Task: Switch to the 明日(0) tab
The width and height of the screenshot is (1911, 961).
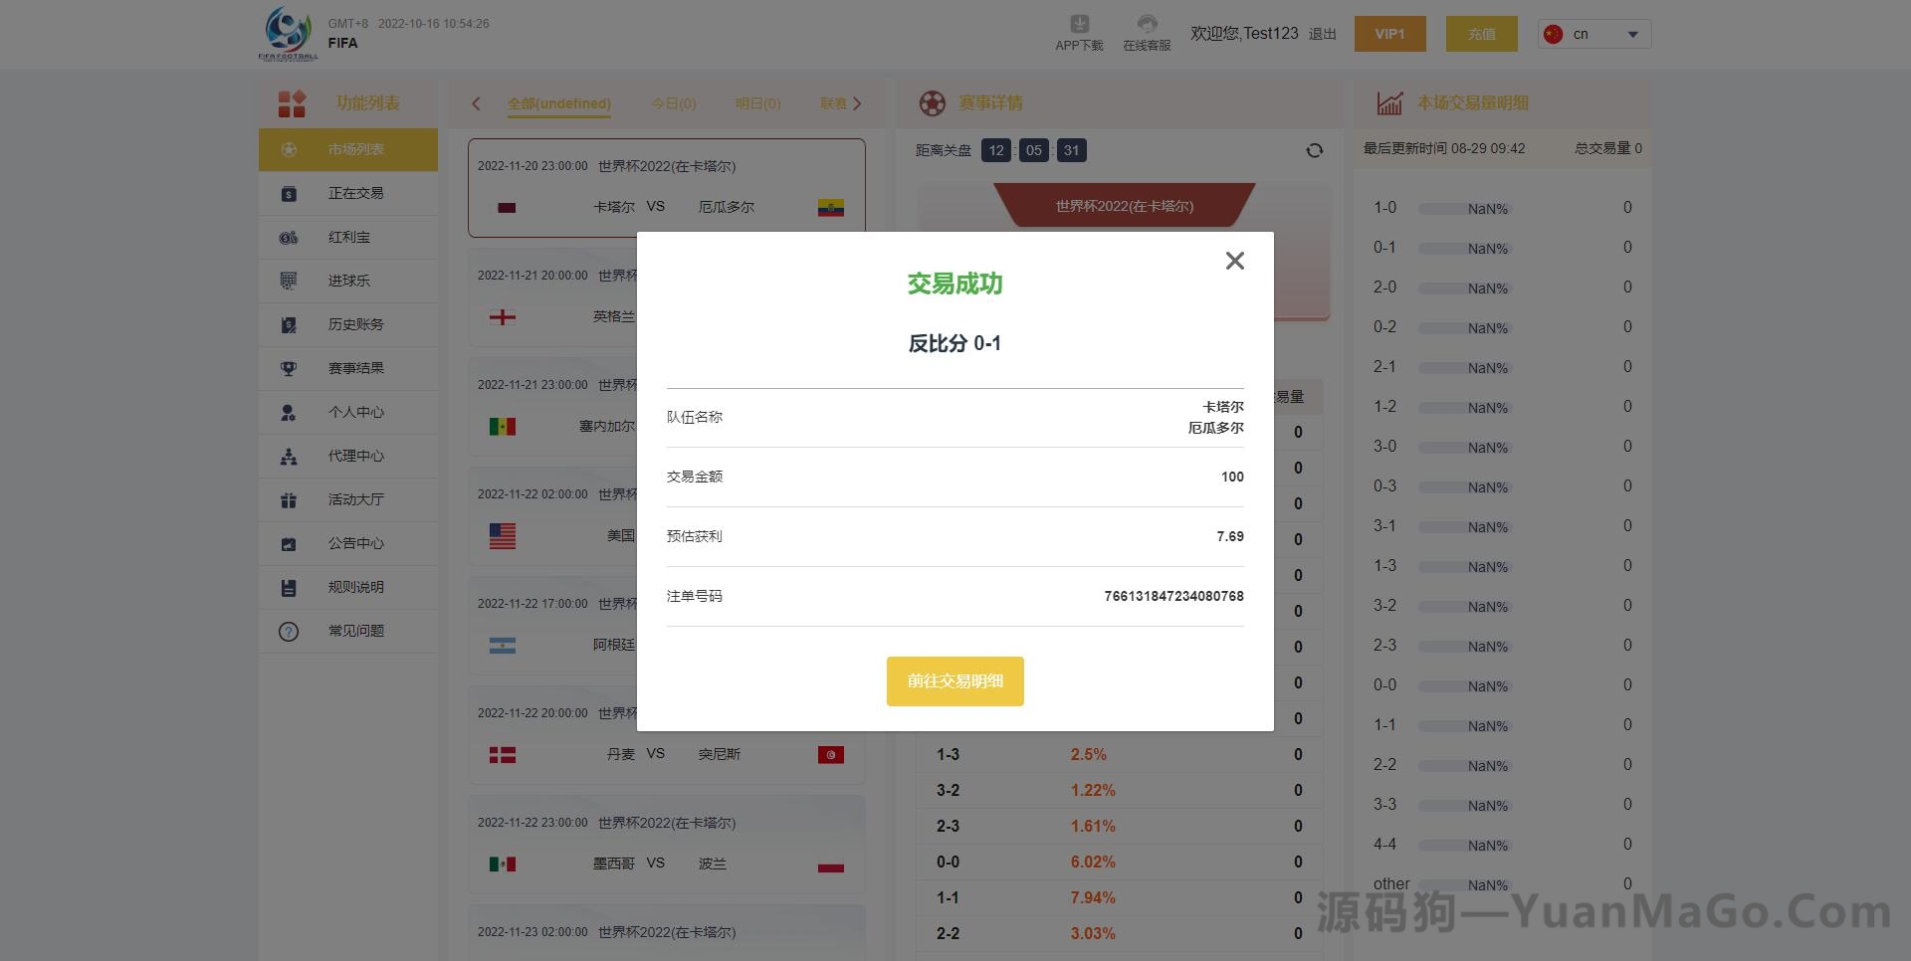Action: coord(757,103)
